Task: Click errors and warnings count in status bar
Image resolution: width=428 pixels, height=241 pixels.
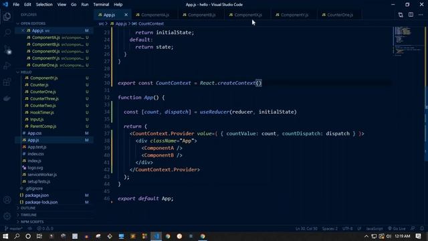Action: pos(45,228)
